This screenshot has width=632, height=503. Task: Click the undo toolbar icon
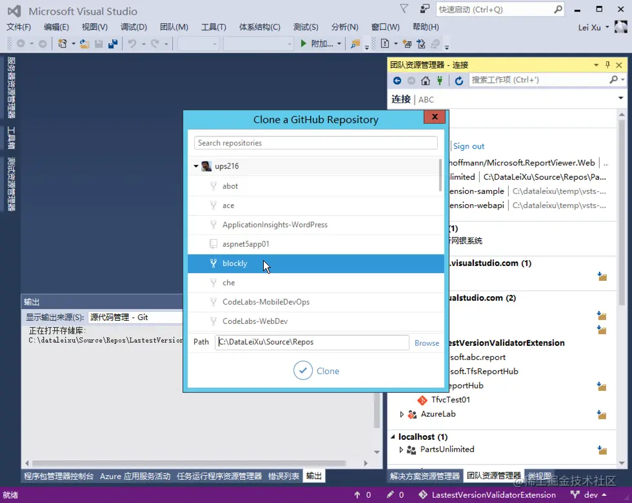tap(132, 43)
